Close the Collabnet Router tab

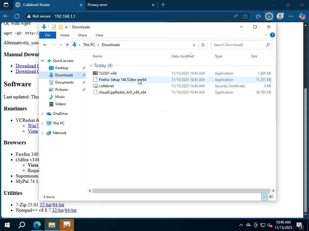[x=81, y=5]
